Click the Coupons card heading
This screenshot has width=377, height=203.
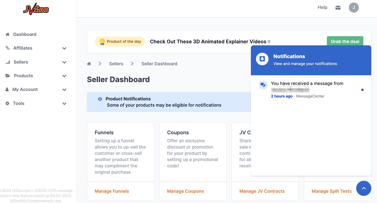(178, 133)
